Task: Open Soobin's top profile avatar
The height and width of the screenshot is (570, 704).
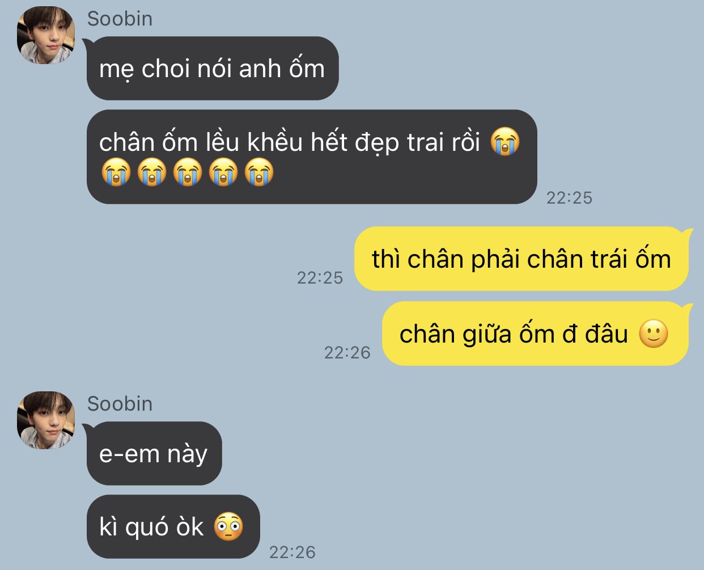Action: (x=46, y=35)
